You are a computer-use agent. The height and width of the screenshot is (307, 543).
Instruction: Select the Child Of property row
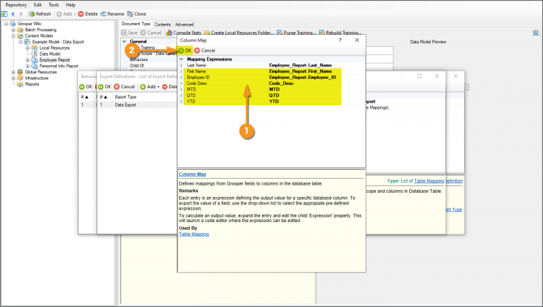(x=137, y=65)
